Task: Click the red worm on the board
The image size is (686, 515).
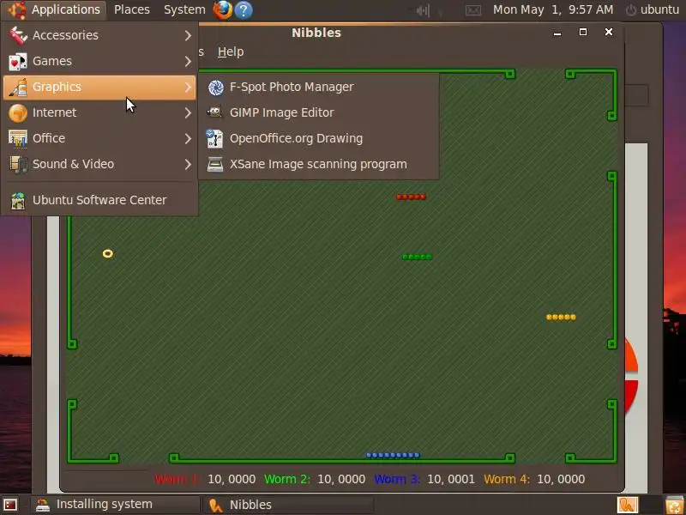Action: click(x=411, y=197)
